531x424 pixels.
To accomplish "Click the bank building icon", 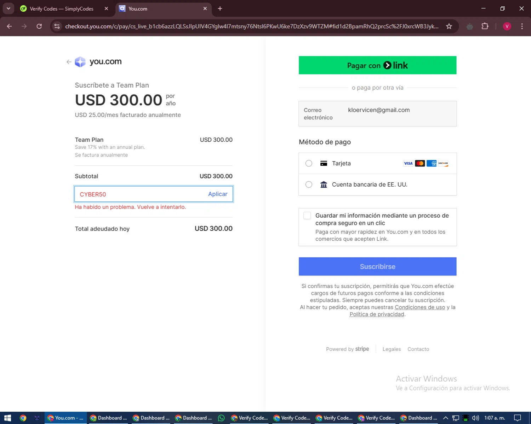I will [x=324, y=184].
